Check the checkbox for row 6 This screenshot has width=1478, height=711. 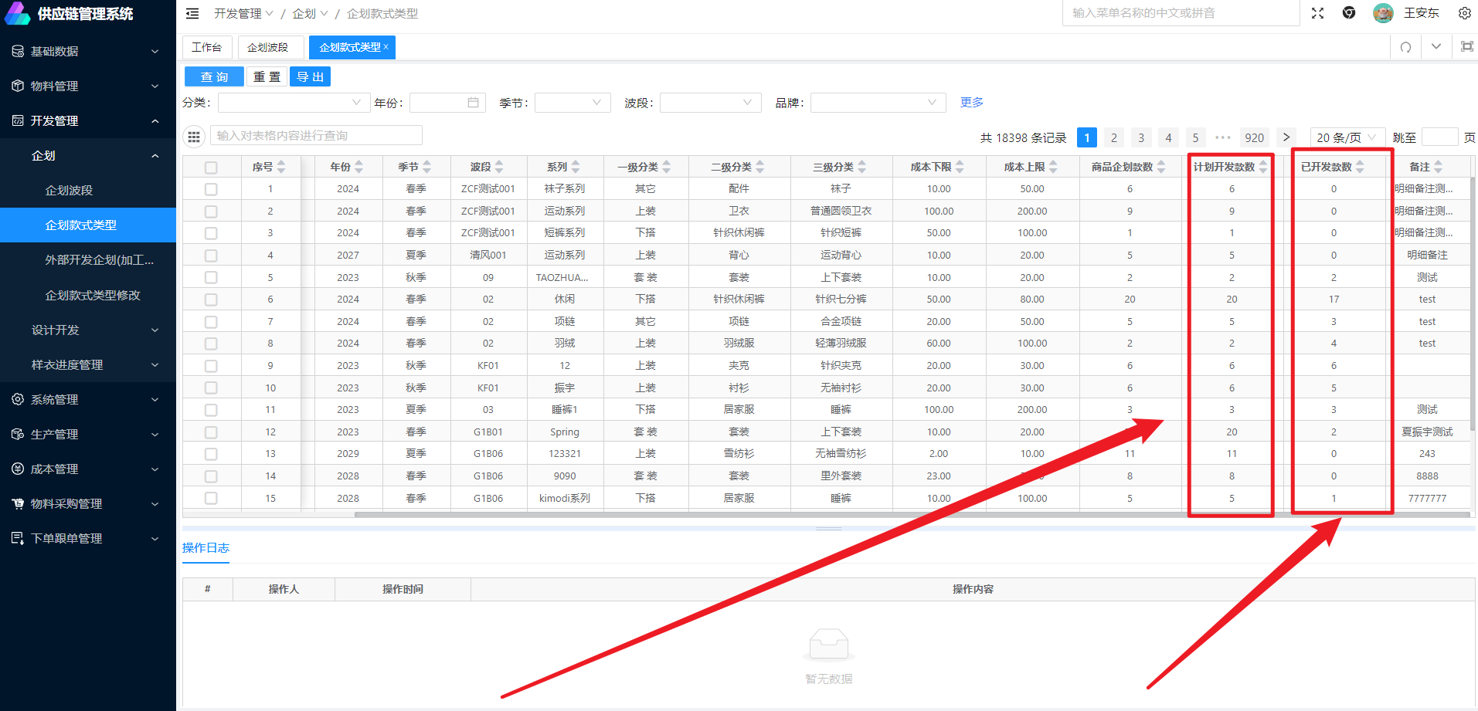tap(211, 300)
